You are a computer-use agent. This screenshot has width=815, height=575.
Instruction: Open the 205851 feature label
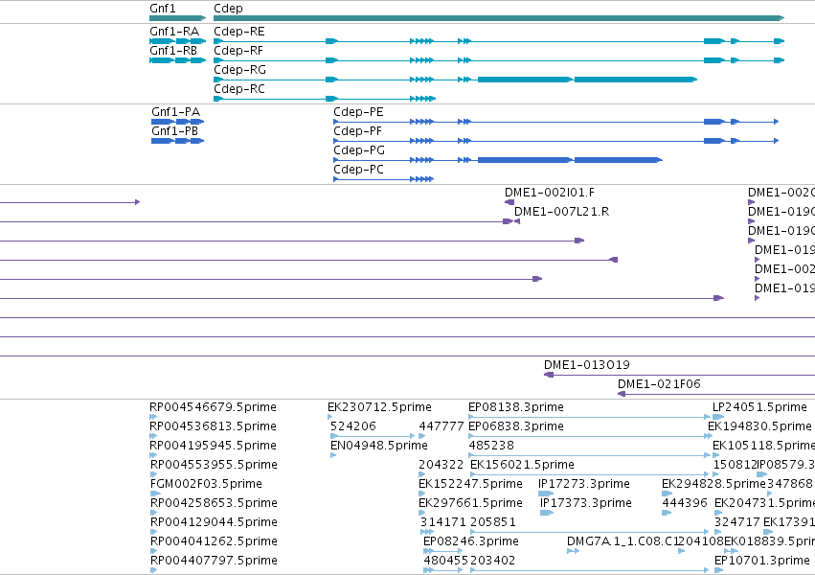click(493, 522)
